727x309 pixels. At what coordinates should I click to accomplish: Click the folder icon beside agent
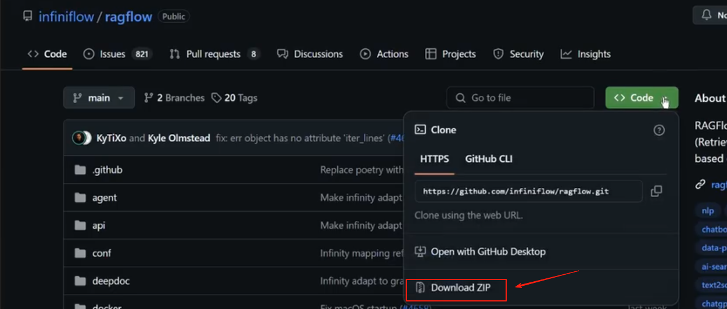click(x=80, y=198)
